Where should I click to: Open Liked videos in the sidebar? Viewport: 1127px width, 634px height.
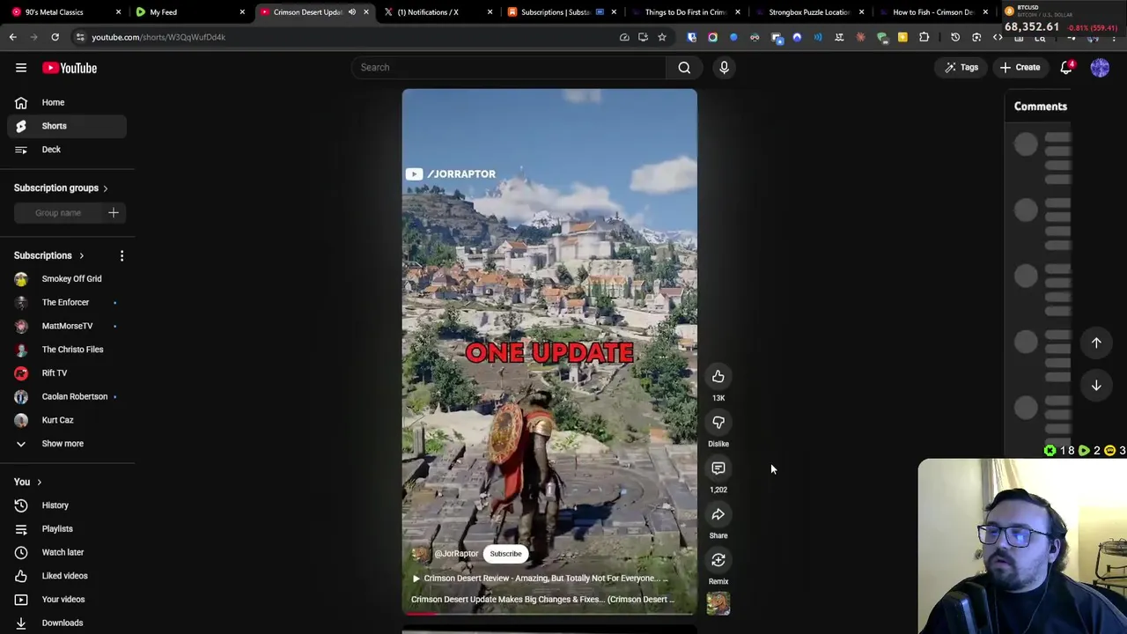[67, 576]
